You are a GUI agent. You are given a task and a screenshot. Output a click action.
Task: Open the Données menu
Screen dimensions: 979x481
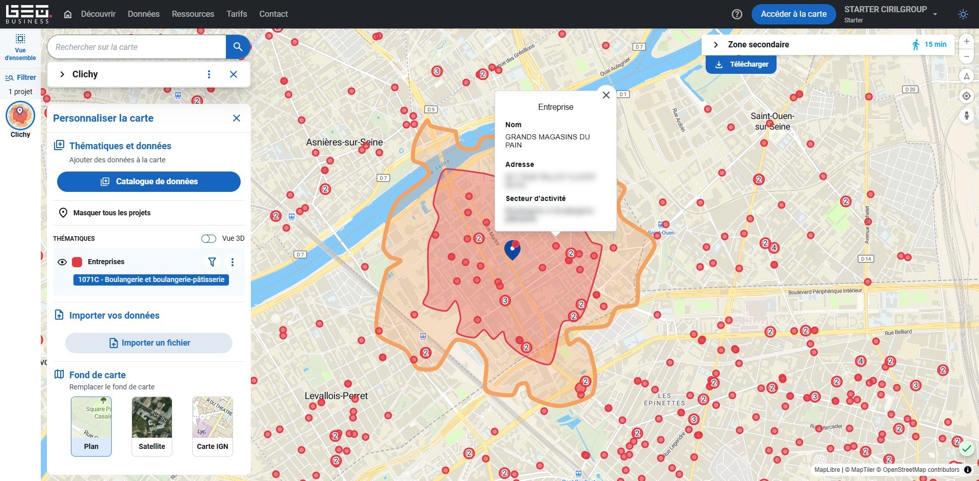click(x=143, y=14)
